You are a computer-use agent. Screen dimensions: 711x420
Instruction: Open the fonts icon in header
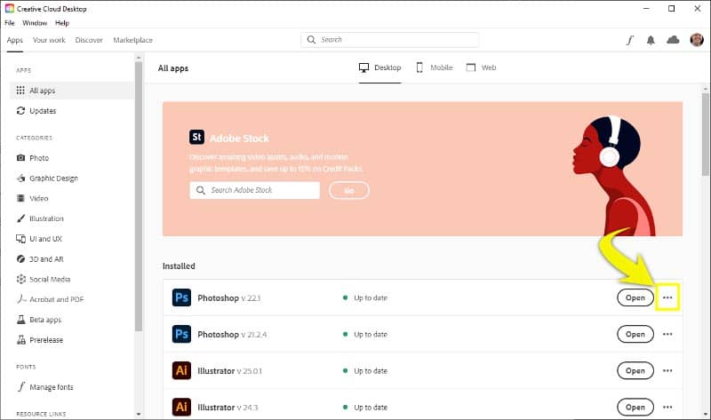click(x=630, y=40)
